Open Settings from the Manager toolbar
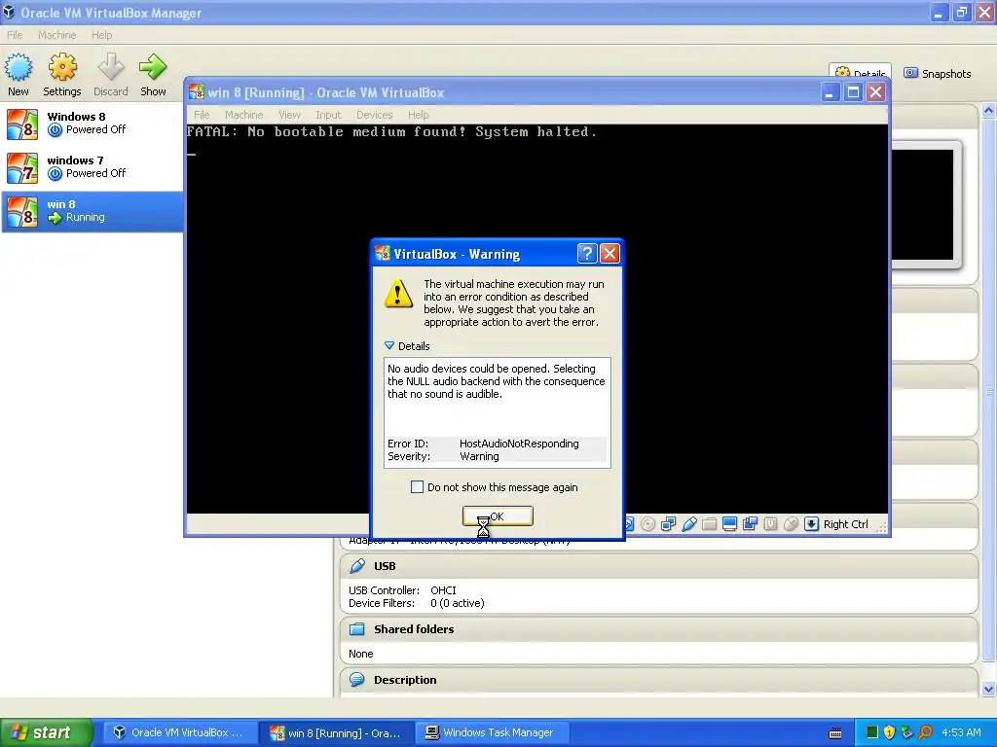Screen dimensions: 997x747 [62, 74]
